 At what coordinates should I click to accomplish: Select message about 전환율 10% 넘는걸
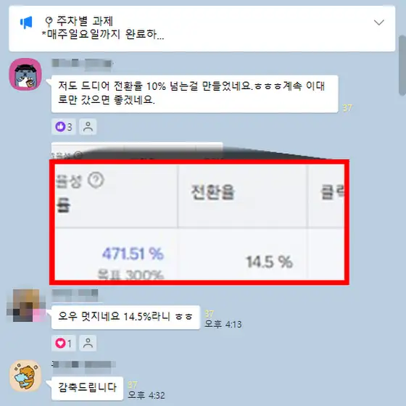[195, 94]
